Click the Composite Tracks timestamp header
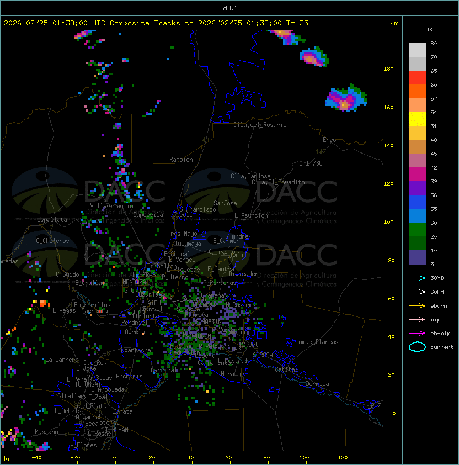 [x=156, y=23]
